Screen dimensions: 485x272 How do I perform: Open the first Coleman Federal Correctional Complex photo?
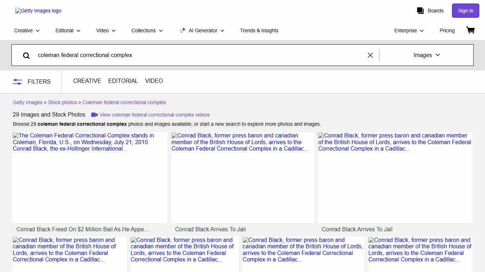pyautogui.click(x=90, y=177)
